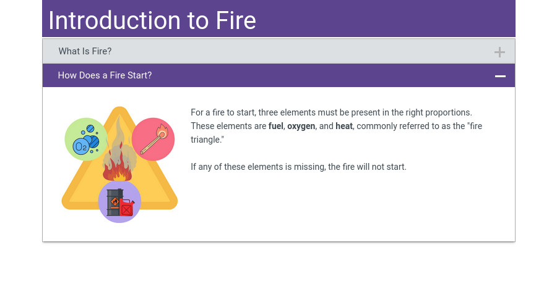Click the pink burning match icon
557x302 pixels.
click(x=153, y=139)
